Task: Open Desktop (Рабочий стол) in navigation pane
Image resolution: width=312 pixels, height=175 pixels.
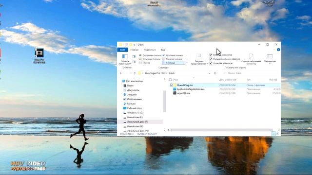Action: tap(135, 108)
